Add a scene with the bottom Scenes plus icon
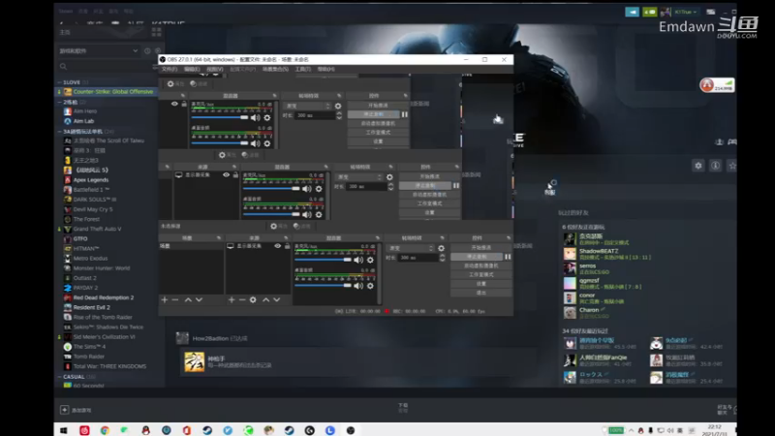This screenshot has width=775, height=436. (x=165, y=299)
